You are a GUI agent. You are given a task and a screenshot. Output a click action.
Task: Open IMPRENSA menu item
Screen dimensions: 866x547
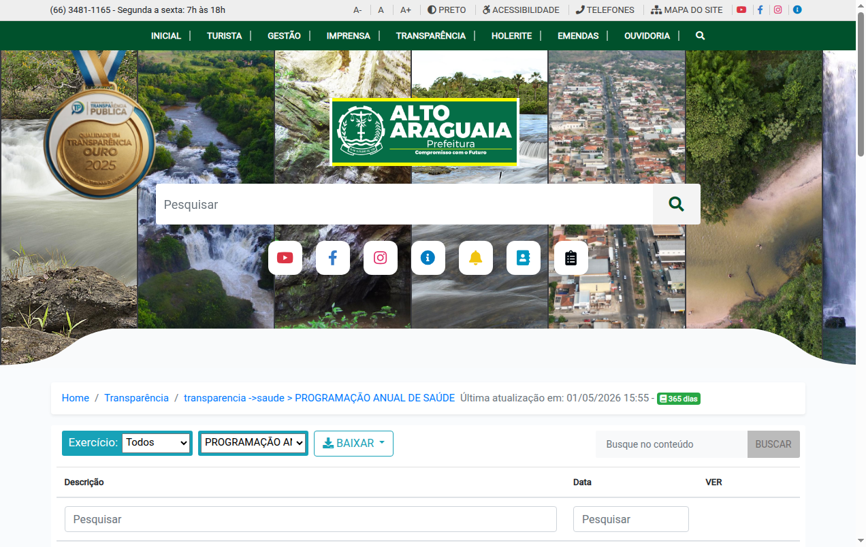click(x=348, y=35)
